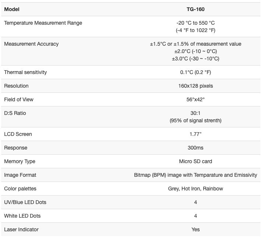
Task: Click the "56°x42°" field of view value
Action: pyautogui.click(x=195, y=99)
